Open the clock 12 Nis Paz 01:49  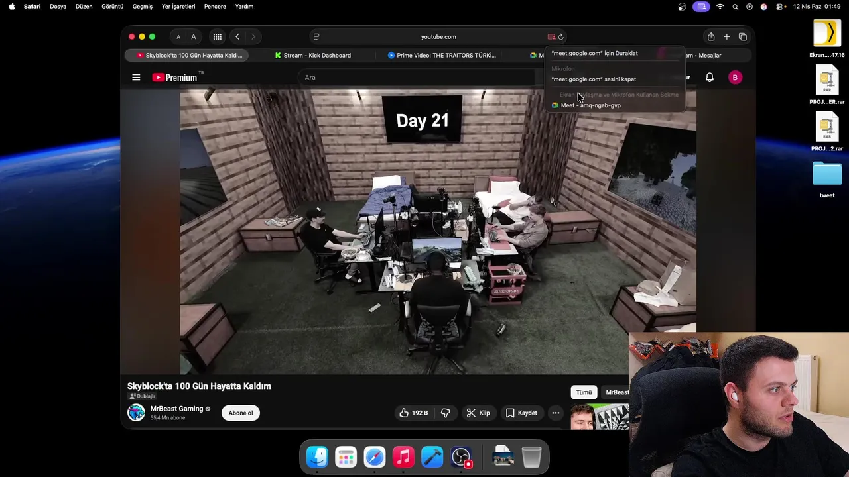tap(816, 7)
